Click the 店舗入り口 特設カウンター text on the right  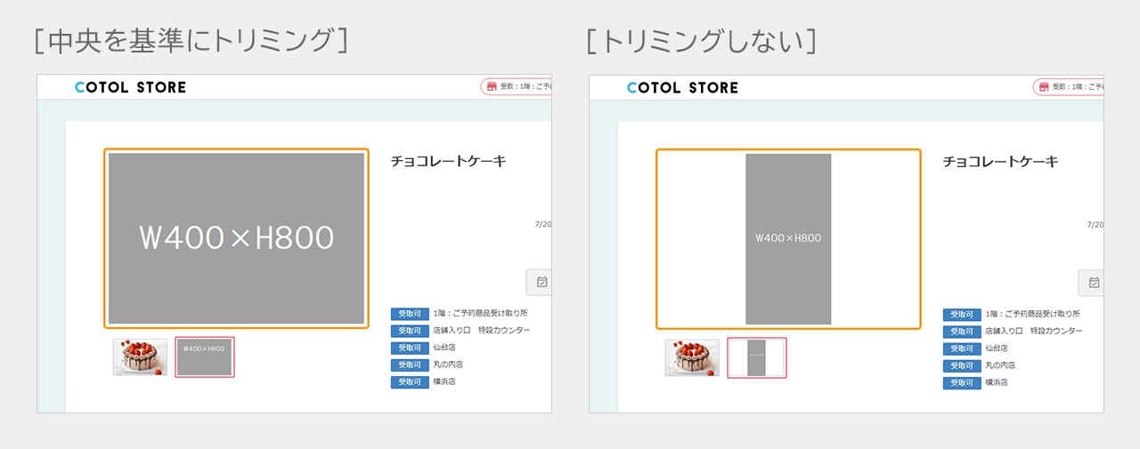(x=1034, y=332)
